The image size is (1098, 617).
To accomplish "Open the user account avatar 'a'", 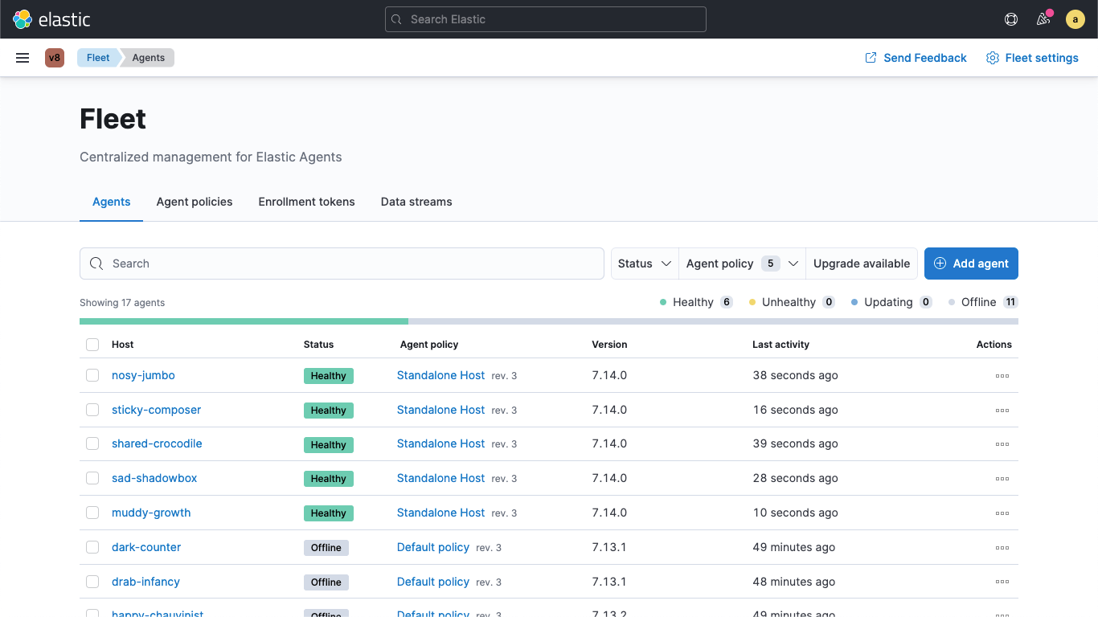I will click(x=1075, y=19).
